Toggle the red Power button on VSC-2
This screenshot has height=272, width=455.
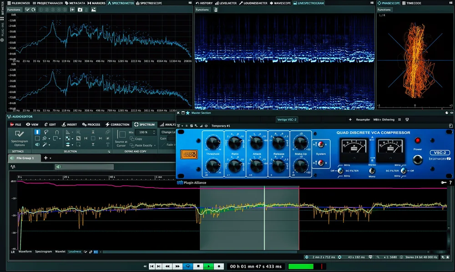[x=417, y=140]
